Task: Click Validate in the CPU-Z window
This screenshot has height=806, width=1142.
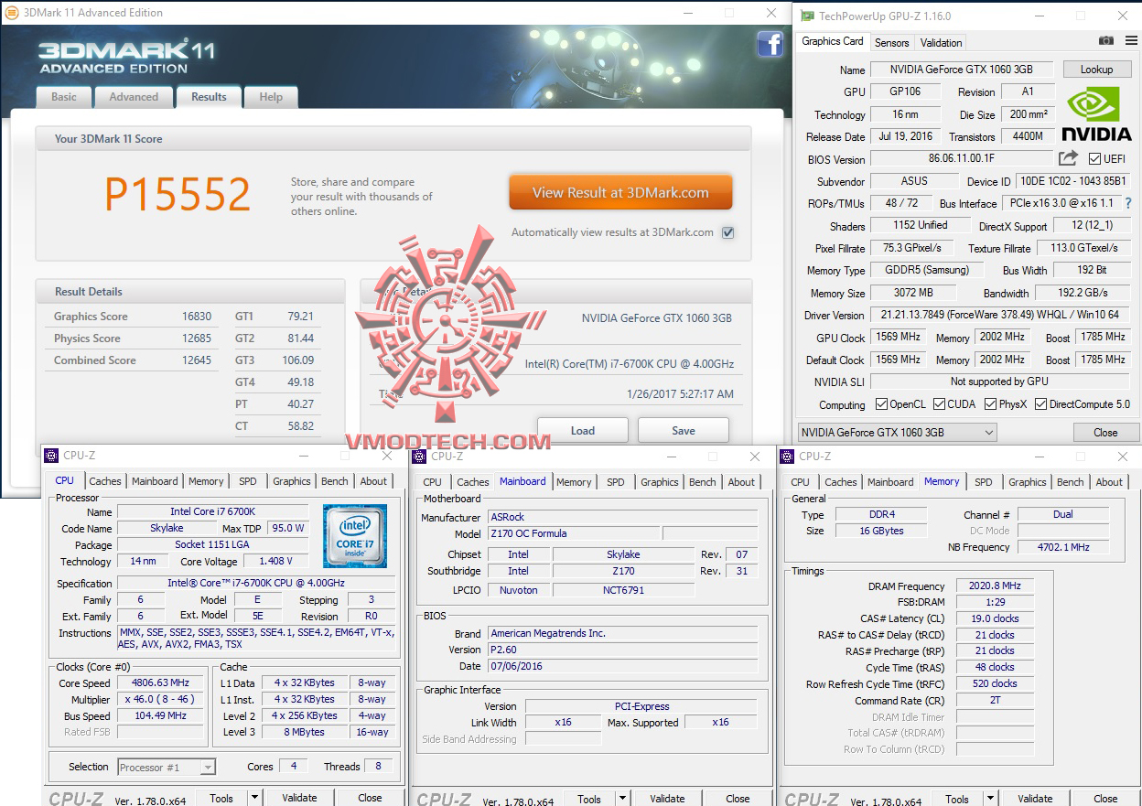Action: pyautogui.click(x=299, y=797)
